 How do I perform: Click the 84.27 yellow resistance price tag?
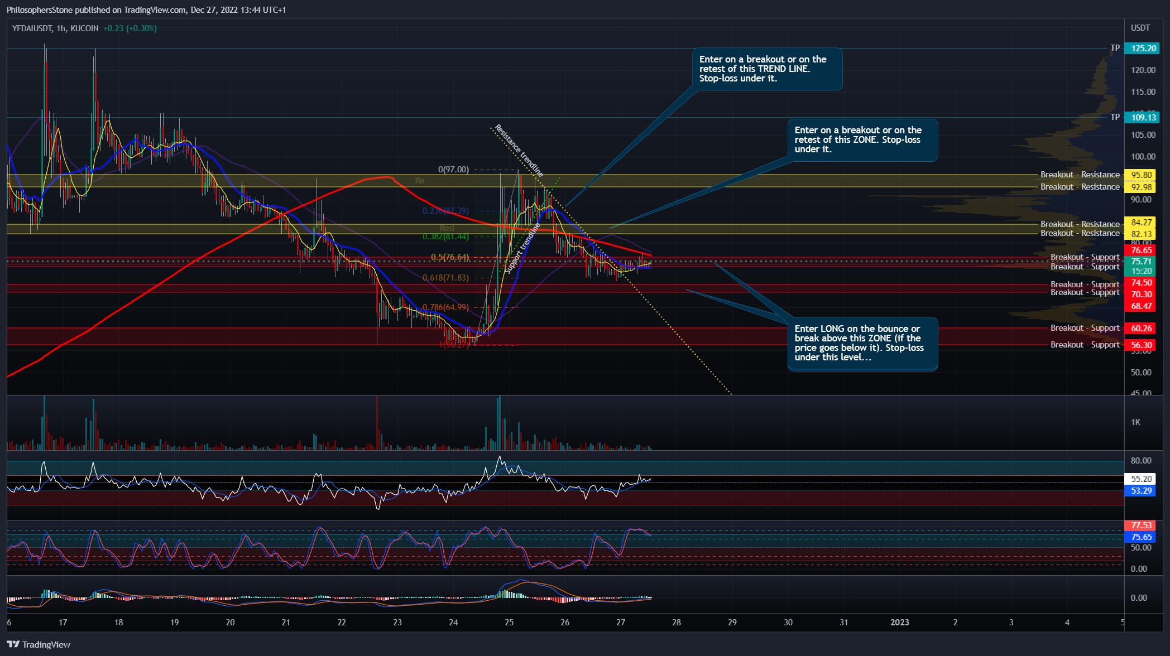pyautogui.click(x=1140, y=223)
